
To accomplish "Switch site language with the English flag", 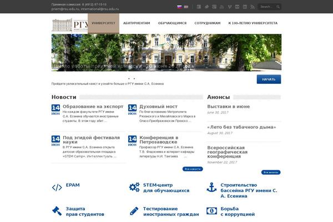I will 186,7.
